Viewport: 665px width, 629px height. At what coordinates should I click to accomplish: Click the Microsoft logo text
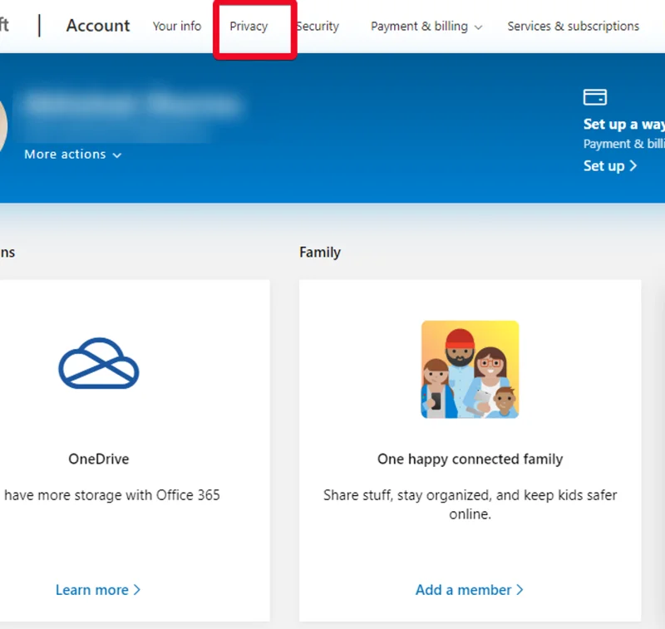4,26
